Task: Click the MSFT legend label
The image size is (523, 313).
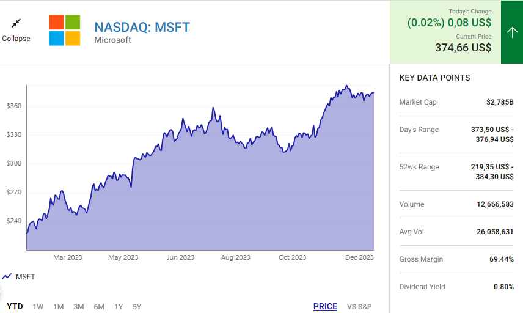Action: 25,277
